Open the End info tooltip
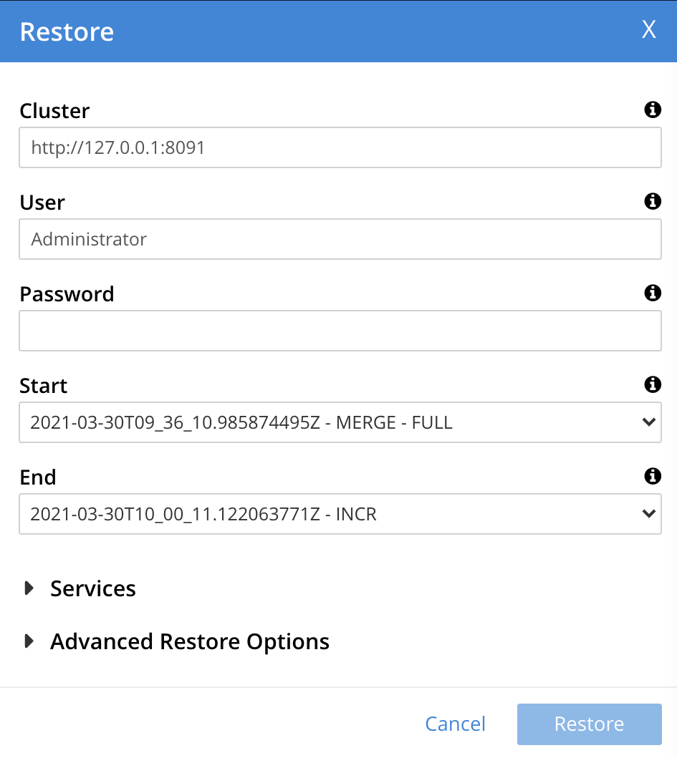Viewport: 677px width, 758px height. point(652,477)
